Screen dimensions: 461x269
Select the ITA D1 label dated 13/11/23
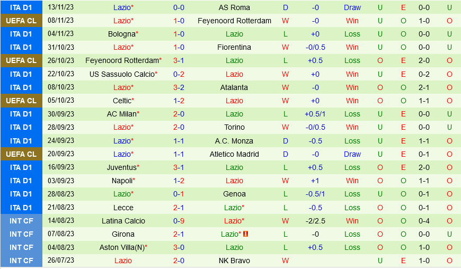click(x=21, y=7)
